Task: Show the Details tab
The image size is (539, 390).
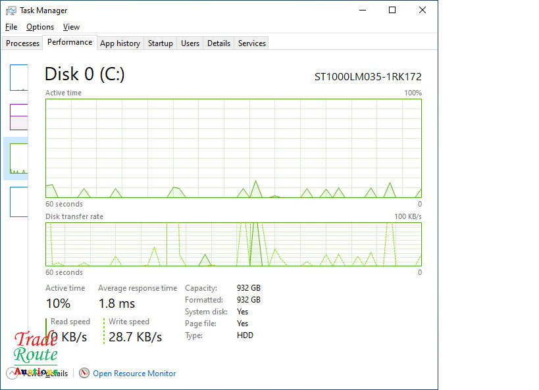Action: 218,43
